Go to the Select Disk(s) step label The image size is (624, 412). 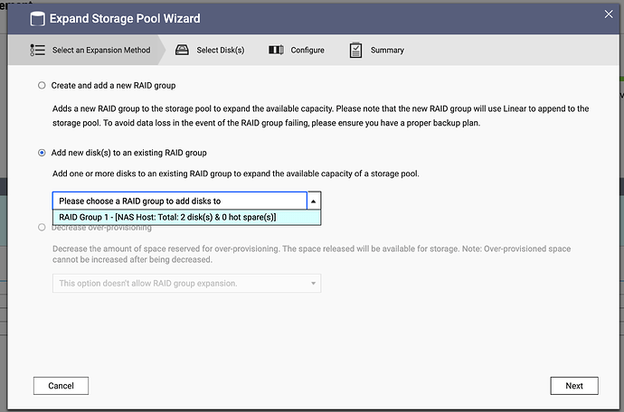tap(221, 51)
